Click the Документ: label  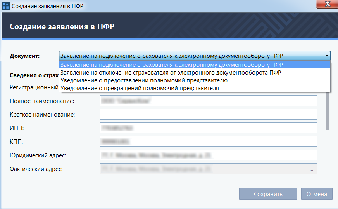24,56
